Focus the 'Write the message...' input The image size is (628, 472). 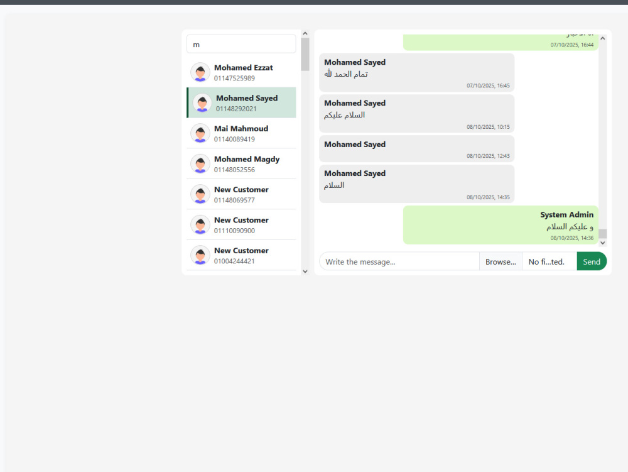pos(399,261)
